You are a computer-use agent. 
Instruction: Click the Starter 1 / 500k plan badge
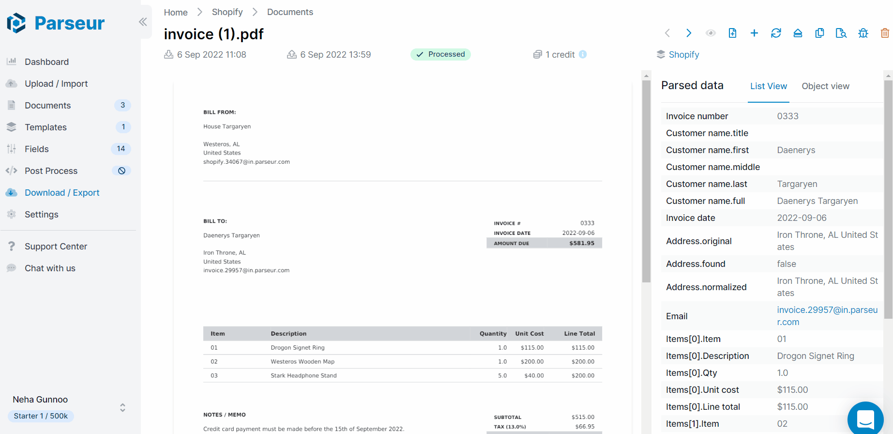(41, 416)
